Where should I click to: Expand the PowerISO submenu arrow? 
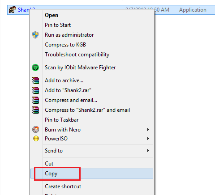tap(148, 139)
